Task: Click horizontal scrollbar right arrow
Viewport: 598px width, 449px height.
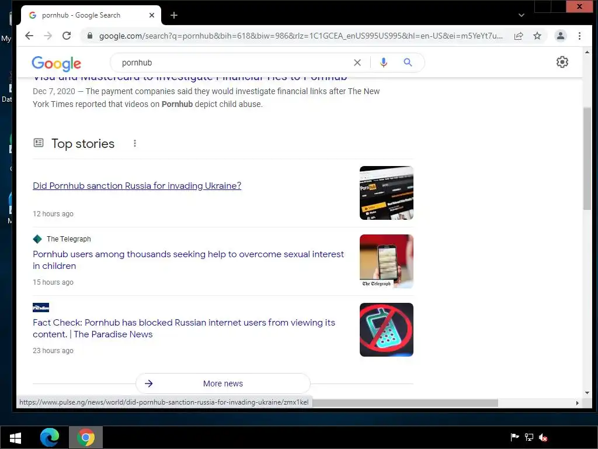Action: (578, 403)
